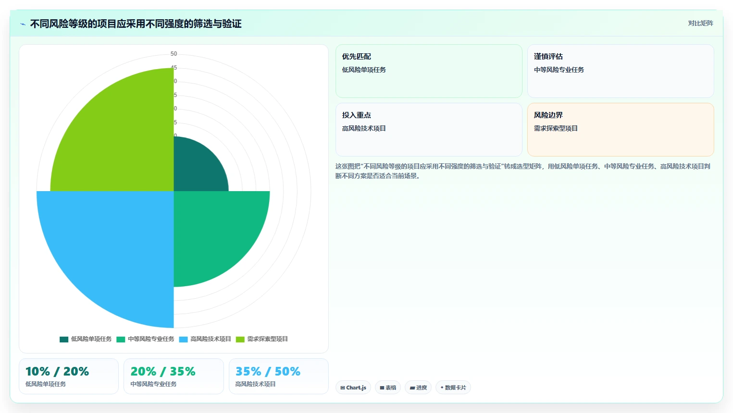Click the 对比矩阵 label in the header
This screenshot has width=733, height=413.
[700, 23]
